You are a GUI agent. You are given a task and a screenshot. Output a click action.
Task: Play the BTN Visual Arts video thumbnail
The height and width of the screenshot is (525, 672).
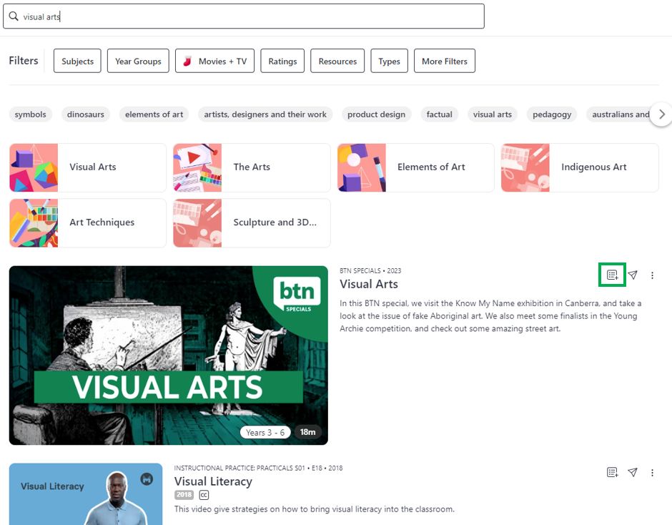coord(169,355)
